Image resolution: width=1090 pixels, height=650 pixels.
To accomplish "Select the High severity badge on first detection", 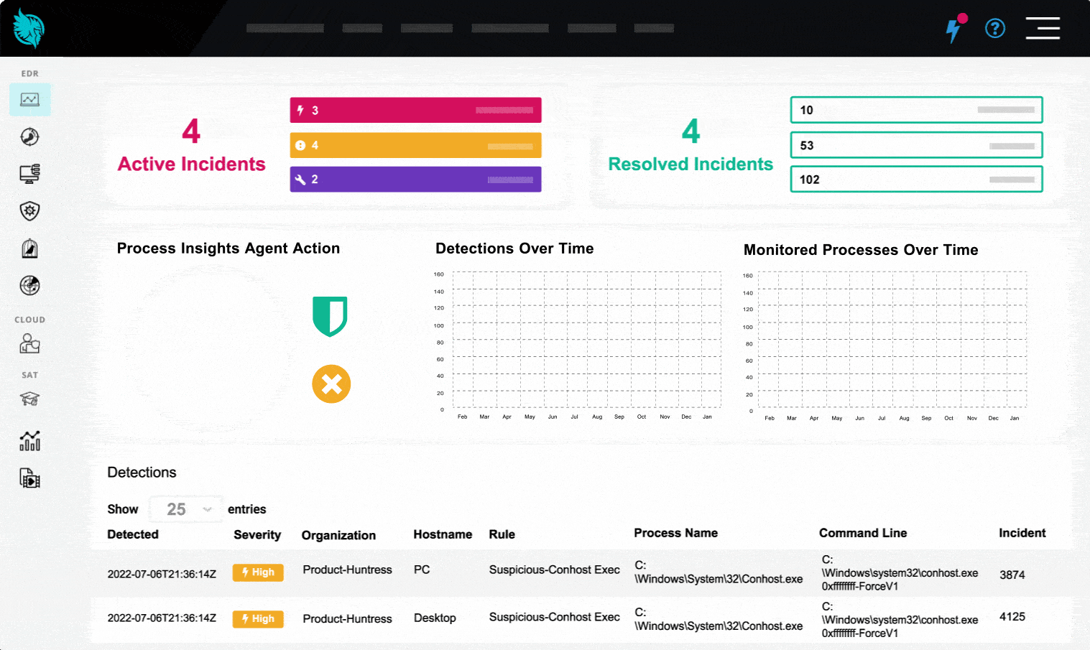I will pyautogui.click(x=257, y=572).
